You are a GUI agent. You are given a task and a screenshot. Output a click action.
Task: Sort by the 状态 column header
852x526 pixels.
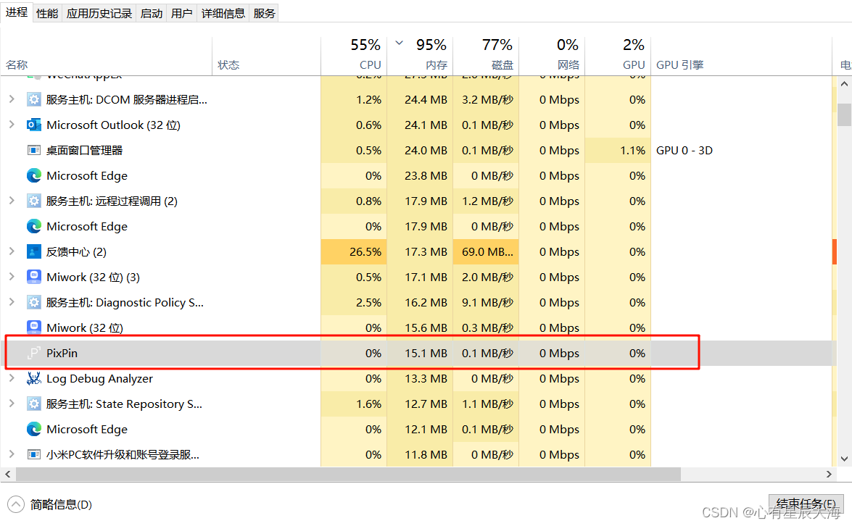click(266, 56)
